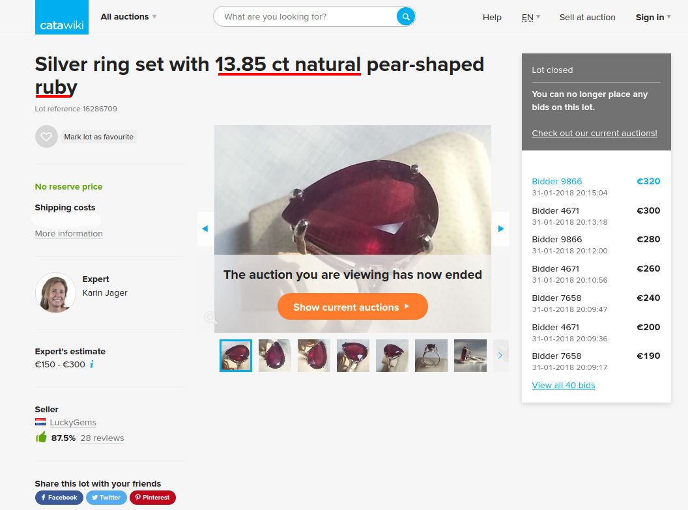Share the lot on Facebook
The width and height of the screenshot is (688, 510).
point(59,497)
